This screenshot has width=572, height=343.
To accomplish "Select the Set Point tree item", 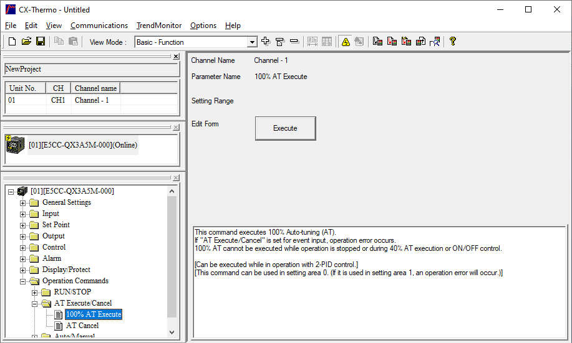I will coord(56,225).
